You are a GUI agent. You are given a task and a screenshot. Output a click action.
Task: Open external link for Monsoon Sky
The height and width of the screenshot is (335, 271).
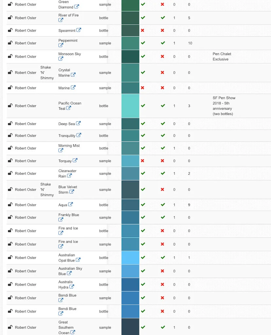pyautogui.click(x=61, y=59)
